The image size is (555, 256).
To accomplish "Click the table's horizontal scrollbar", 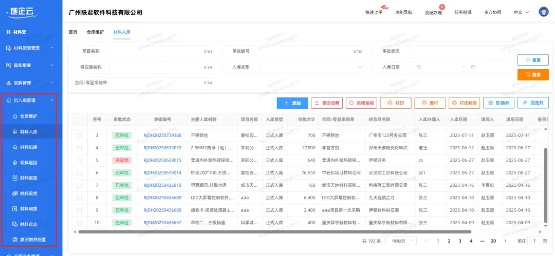I will tap(274, 232).
